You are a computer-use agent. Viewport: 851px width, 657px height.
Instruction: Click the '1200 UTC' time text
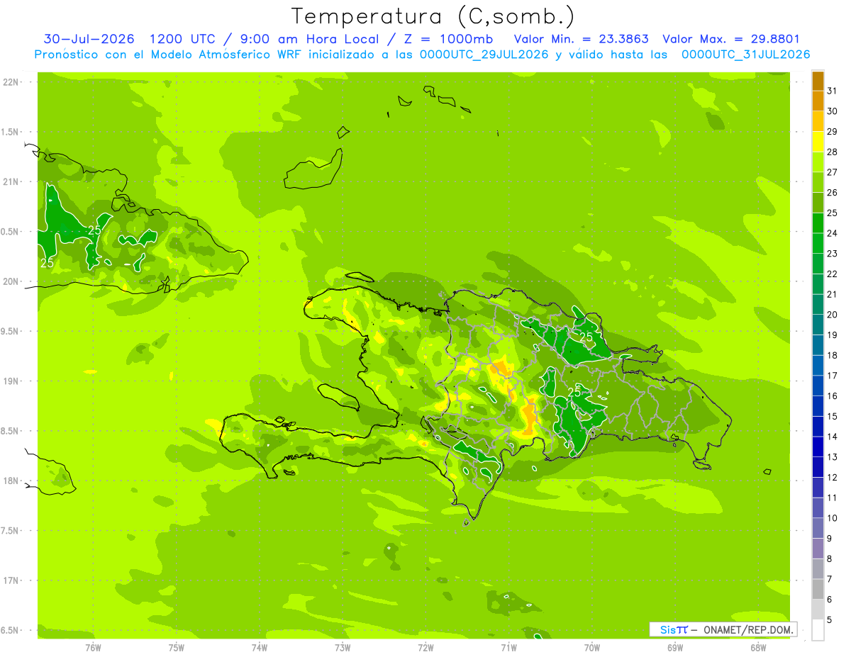click(x=182, y=39)
